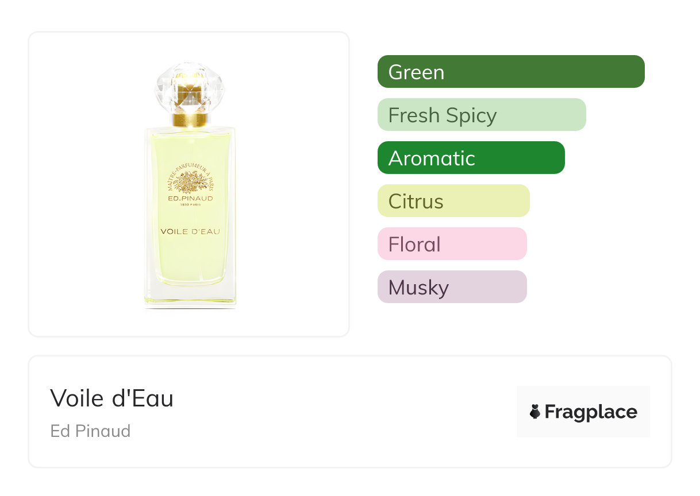Click ED.PINAUD text on the bottle
This screenshot has width=700, height=496.
tap(190, 199)
